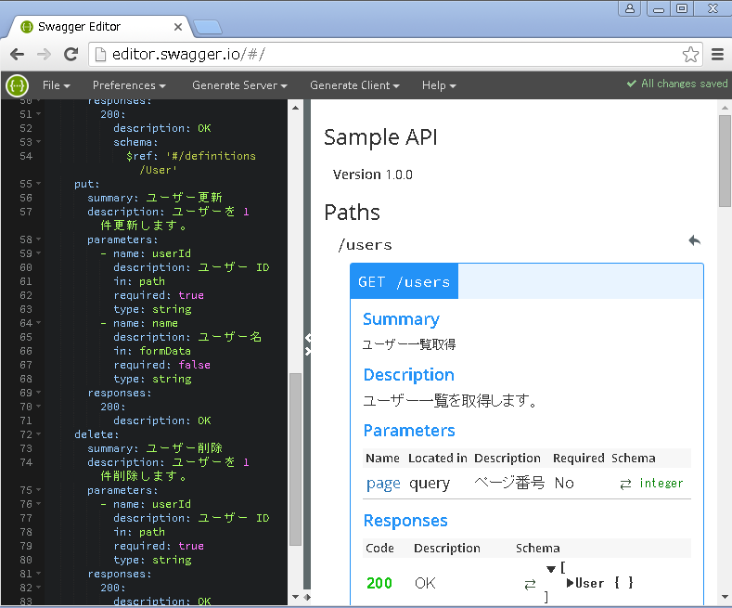Click the All changes saved status
This screenshot has width=732, height=608.
click(677, 84)
